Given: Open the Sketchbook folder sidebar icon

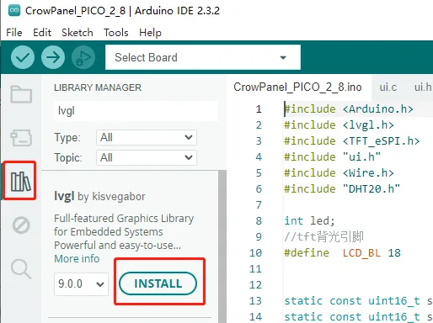Looking at the screenshot, I should (x=21, y=94).
